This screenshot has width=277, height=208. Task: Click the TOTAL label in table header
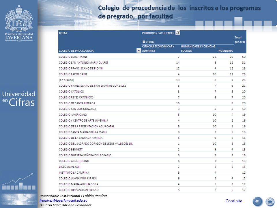tap(63, 33)
